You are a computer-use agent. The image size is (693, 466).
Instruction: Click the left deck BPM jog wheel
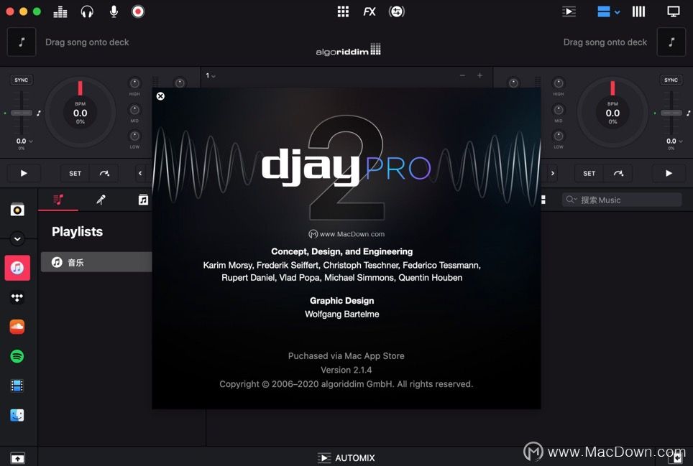pos(80,113)
